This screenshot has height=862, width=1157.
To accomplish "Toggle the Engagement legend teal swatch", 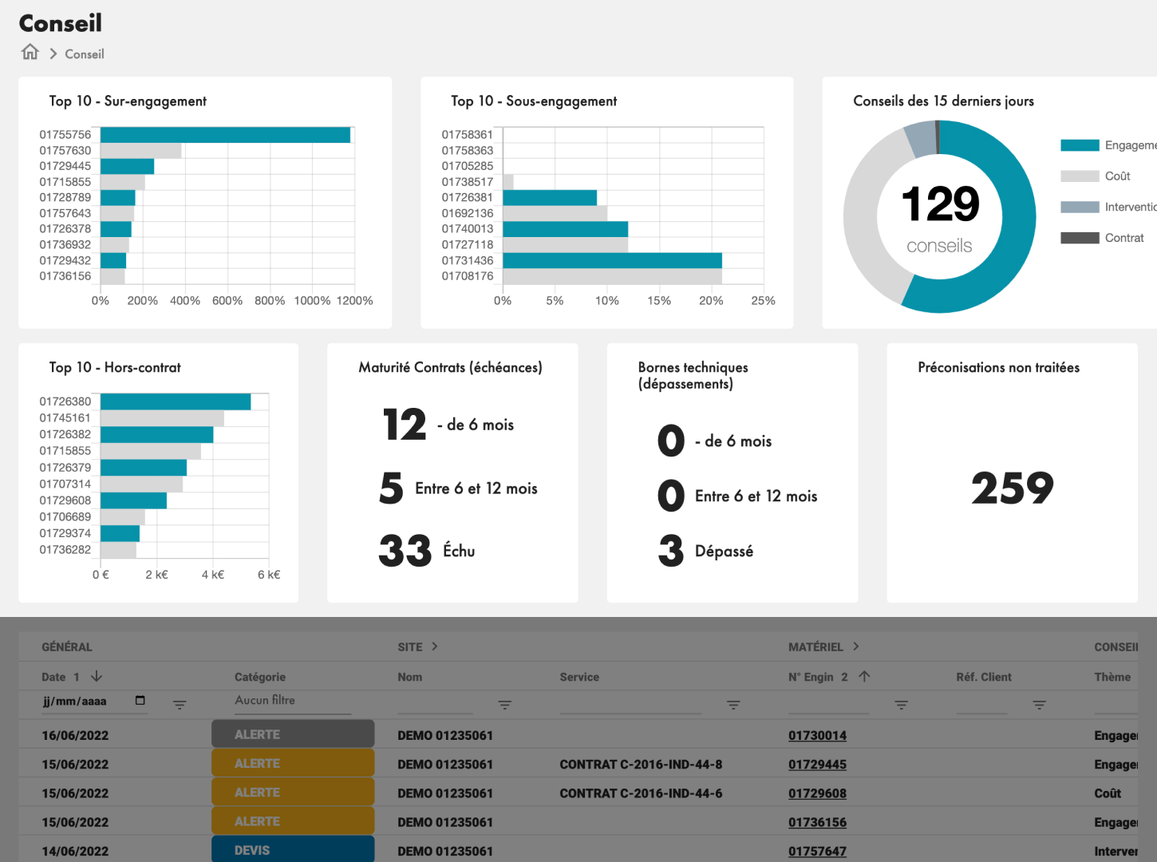I will point(1080,145).
